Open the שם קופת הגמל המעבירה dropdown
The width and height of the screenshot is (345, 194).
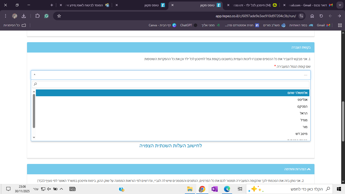(171, 75)
